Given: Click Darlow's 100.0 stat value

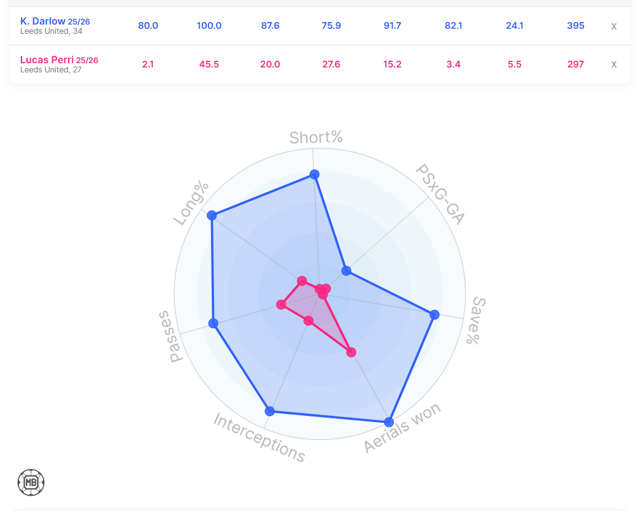Looking at the screenshot, I should pyautogui.click(x=209, y=26).
